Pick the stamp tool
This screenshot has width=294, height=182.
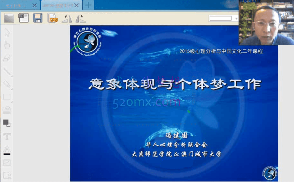click(7, 110)
